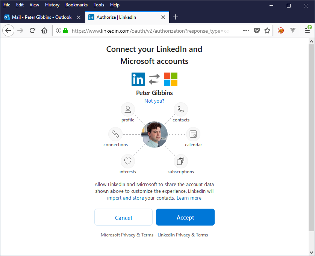Click the Learn more link
The width and height of the screenshot is (315, 256).
(x=189, y=198)
